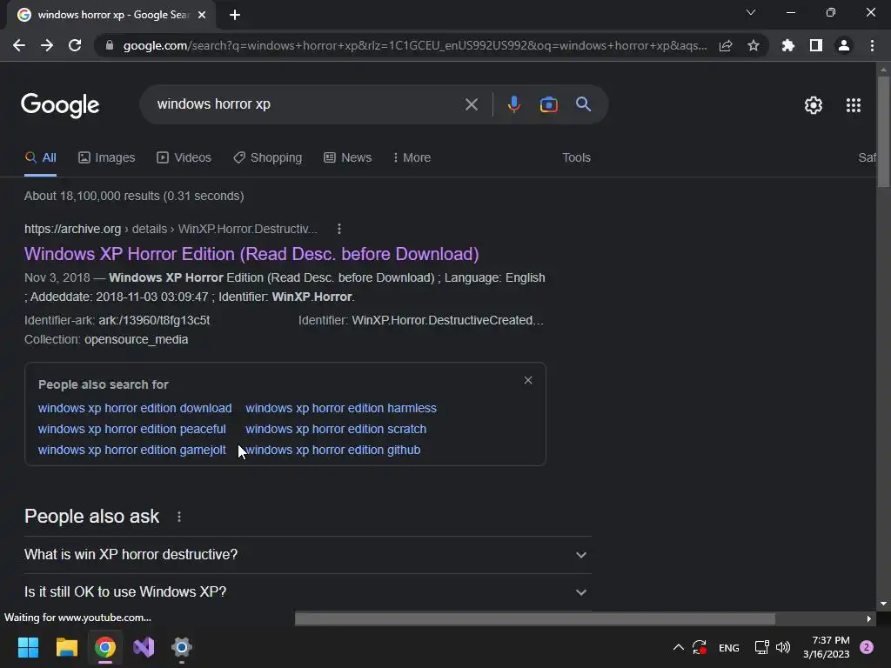Submit search with the magnifier icon
This screenshot has width=891, height=668.
point(583,104)
